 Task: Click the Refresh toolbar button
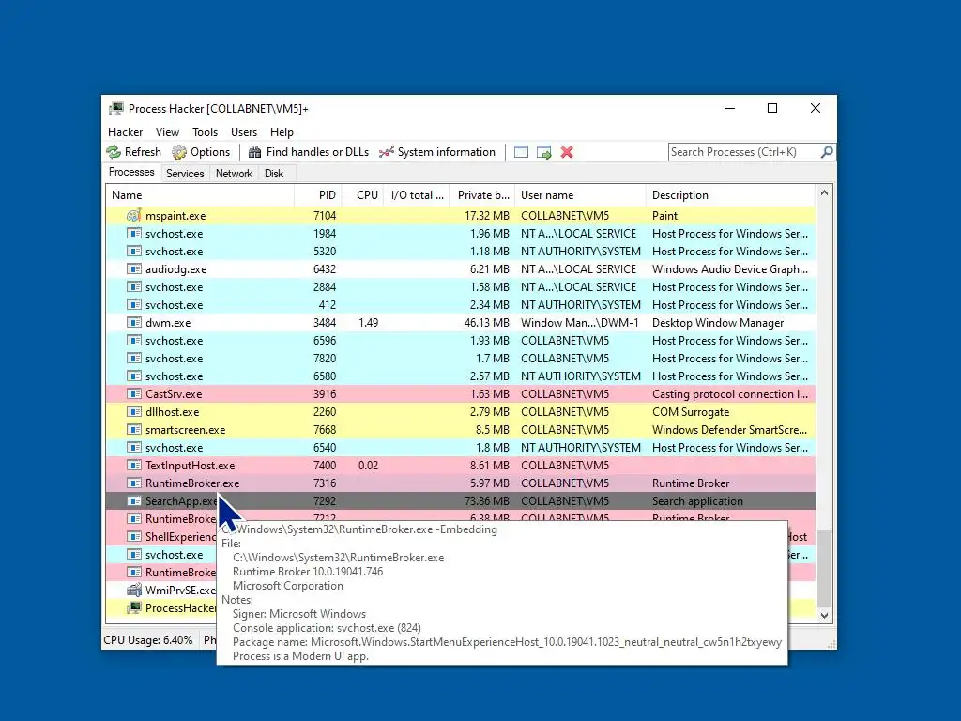click(x=133, y=152)
